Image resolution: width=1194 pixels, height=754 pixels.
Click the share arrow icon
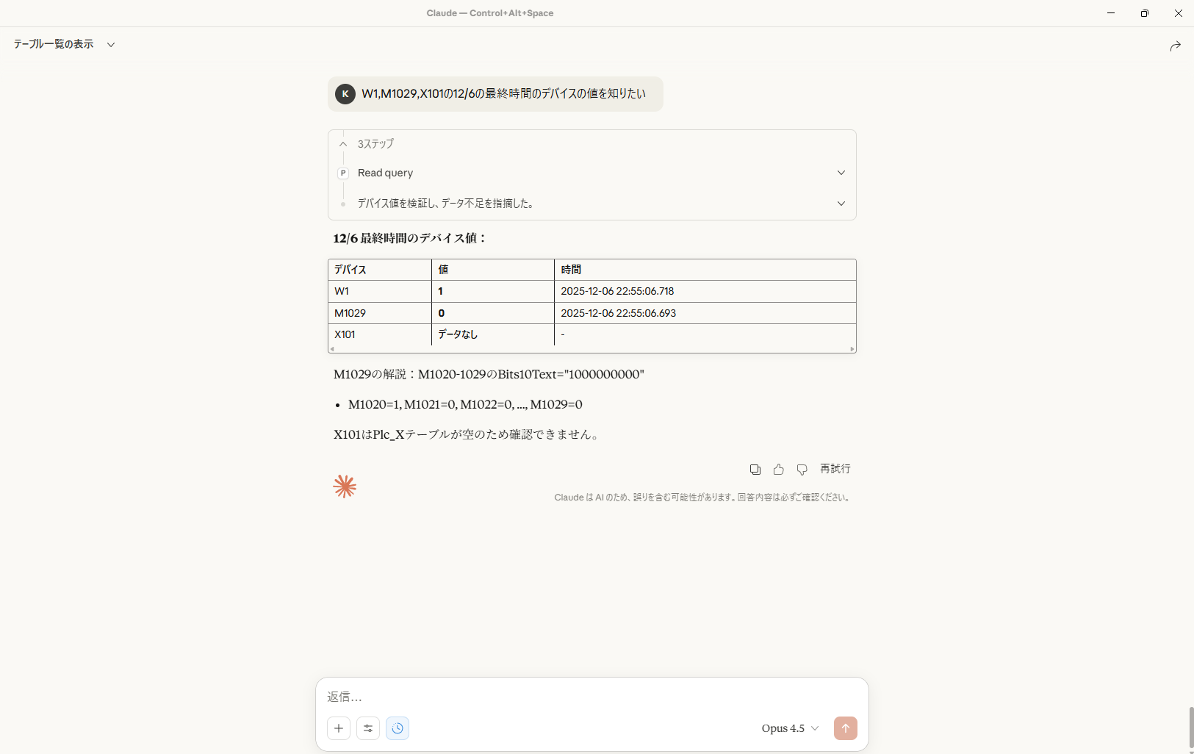point(1175,46)
